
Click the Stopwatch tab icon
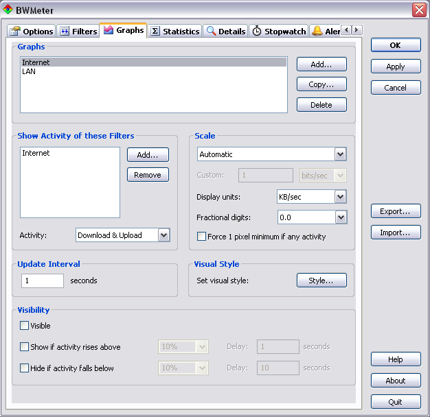click(x=257, y=32)
